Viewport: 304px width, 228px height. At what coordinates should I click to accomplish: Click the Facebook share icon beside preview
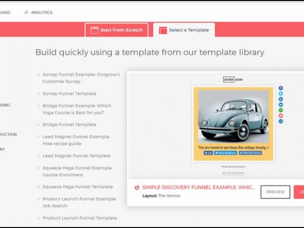[x=281, y=88]
